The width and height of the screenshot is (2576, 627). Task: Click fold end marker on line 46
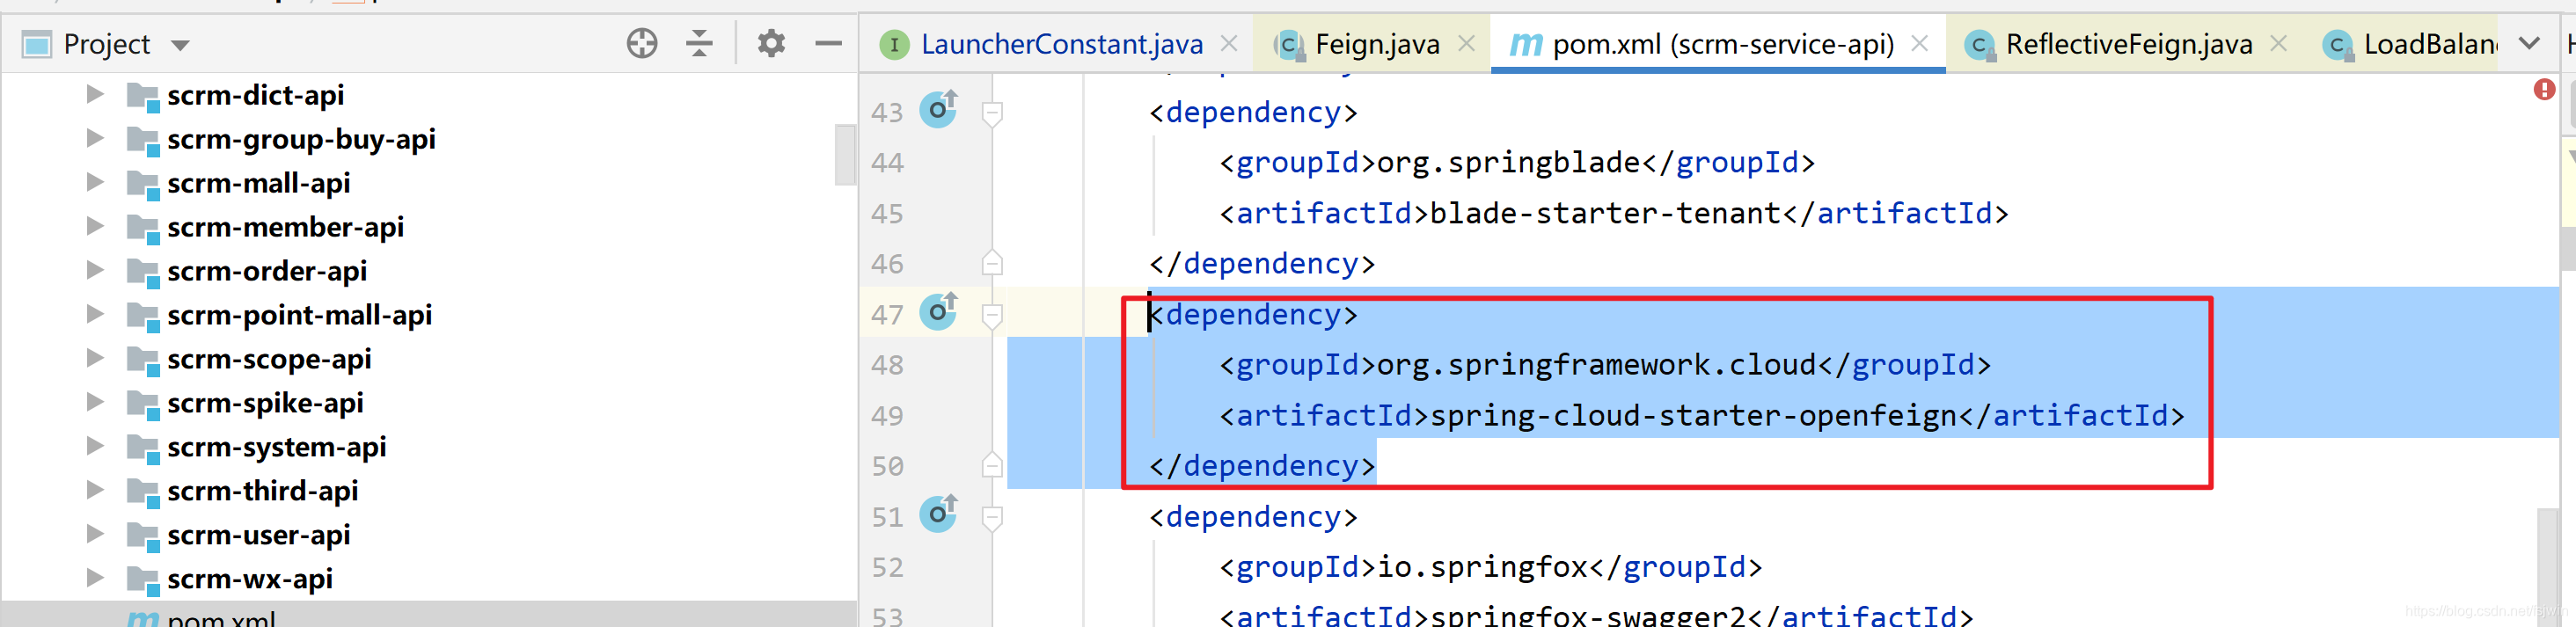click(x=992, y=262)
